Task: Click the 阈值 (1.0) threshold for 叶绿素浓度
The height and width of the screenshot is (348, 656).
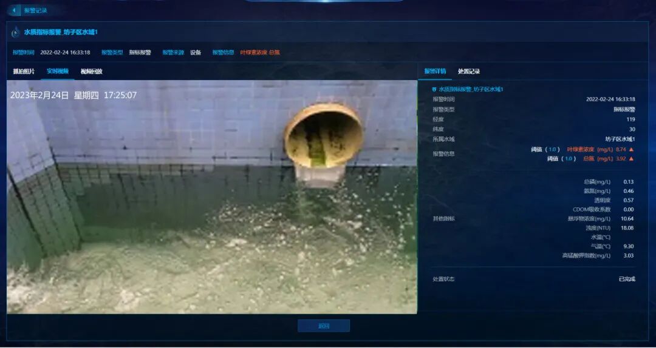Action: [x=546, y=149]
